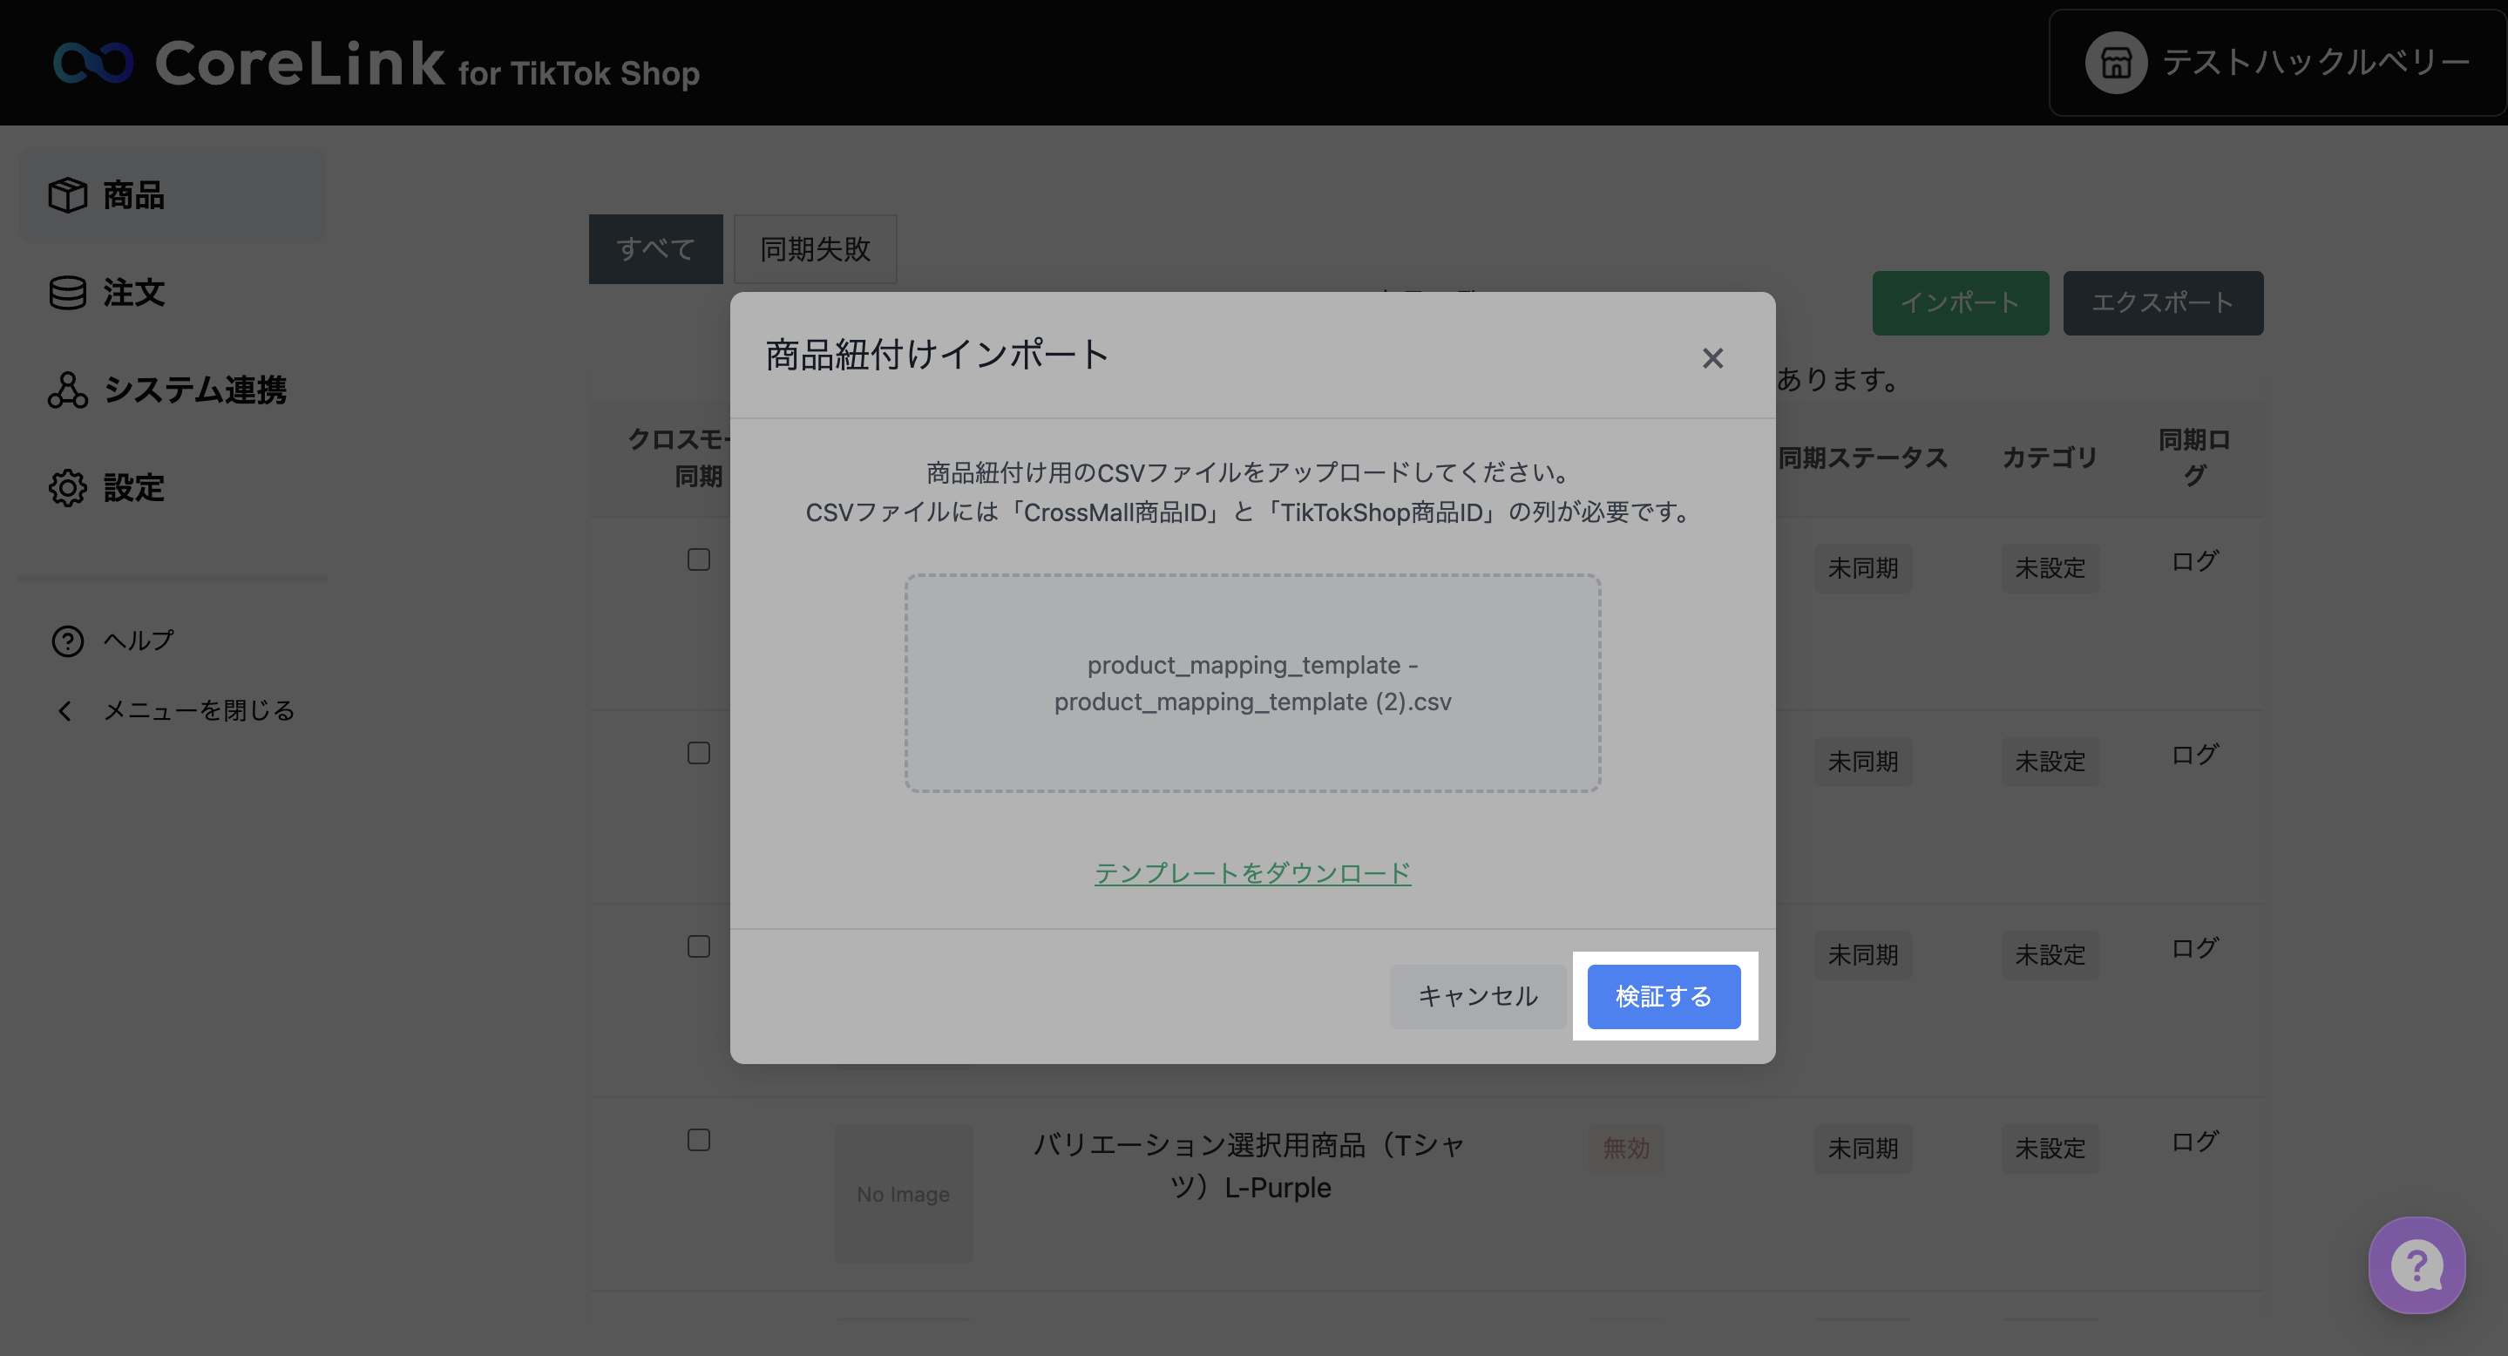Click the blue 検証する button

click(x=1663, y=996)
